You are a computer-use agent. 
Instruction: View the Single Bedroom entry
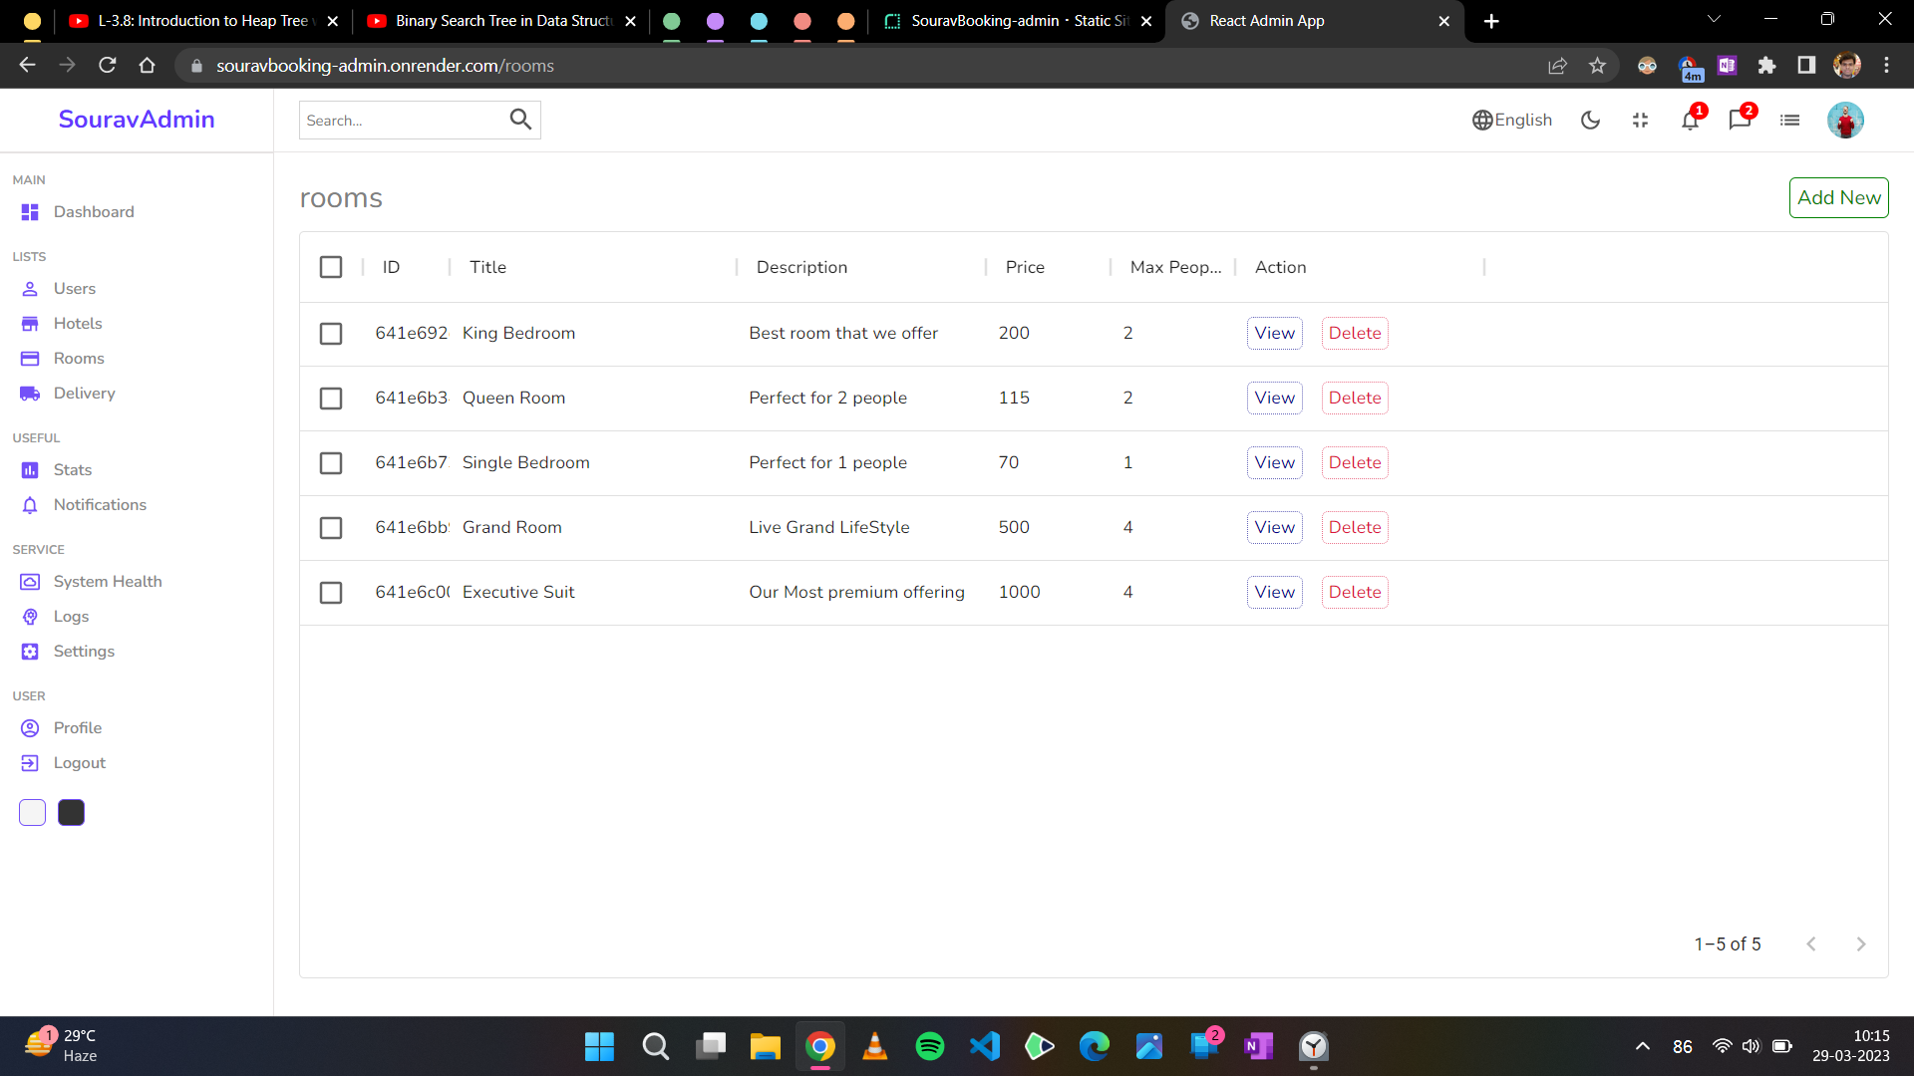(x=1274, y=463)
